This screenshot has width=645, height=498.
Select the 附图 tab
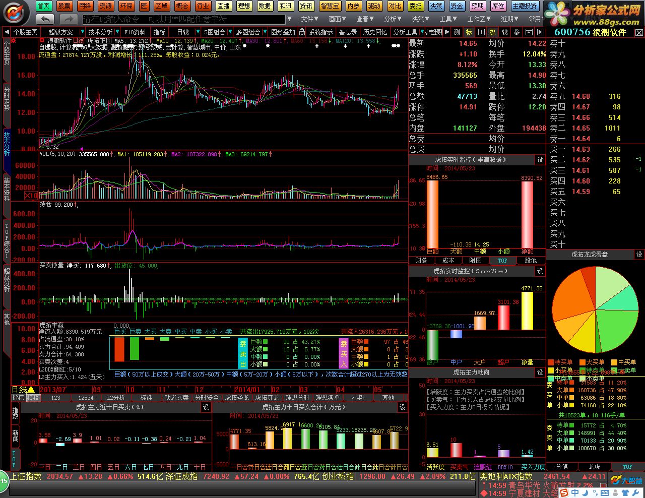click(475, 261)
